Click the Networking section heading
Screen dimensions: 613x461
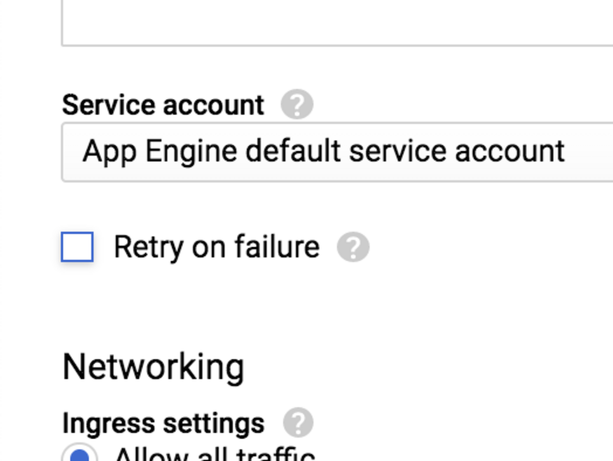(x=153, y=367)
